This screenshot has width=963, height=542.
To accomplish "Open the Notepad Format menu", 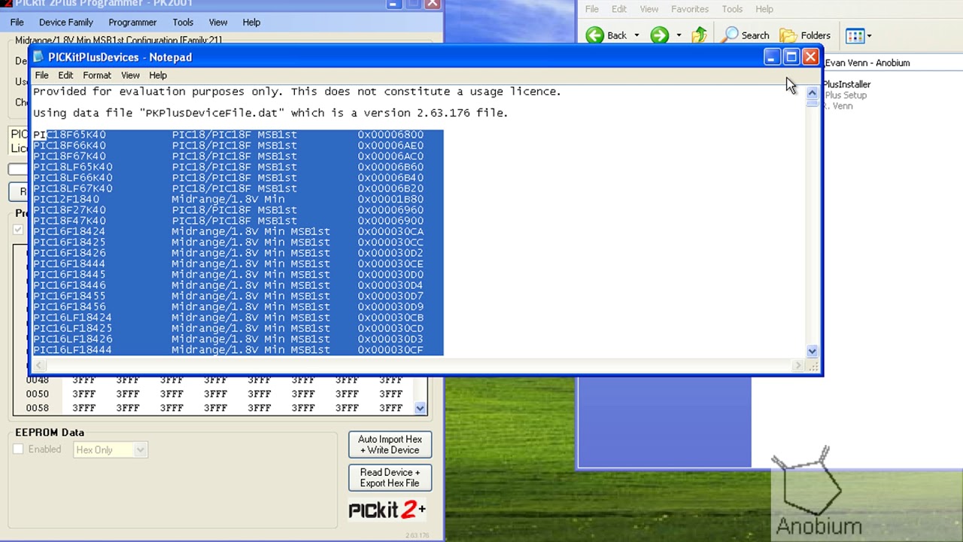I will pyautogui.click(x=97, y=75).
